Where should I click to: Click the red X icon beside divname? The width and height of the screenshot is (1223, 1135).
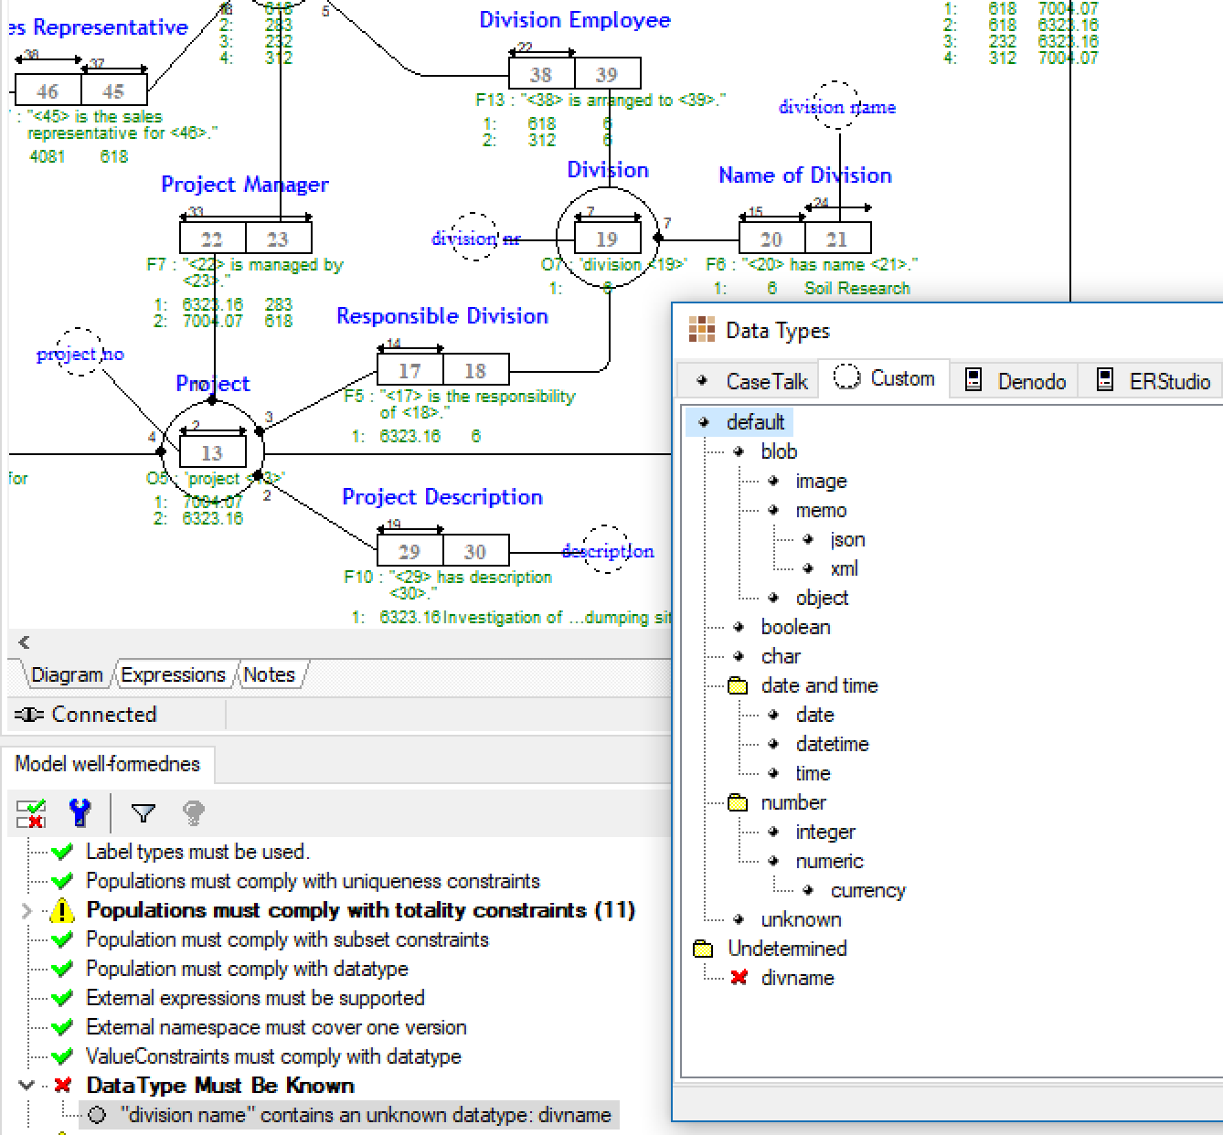739,978
